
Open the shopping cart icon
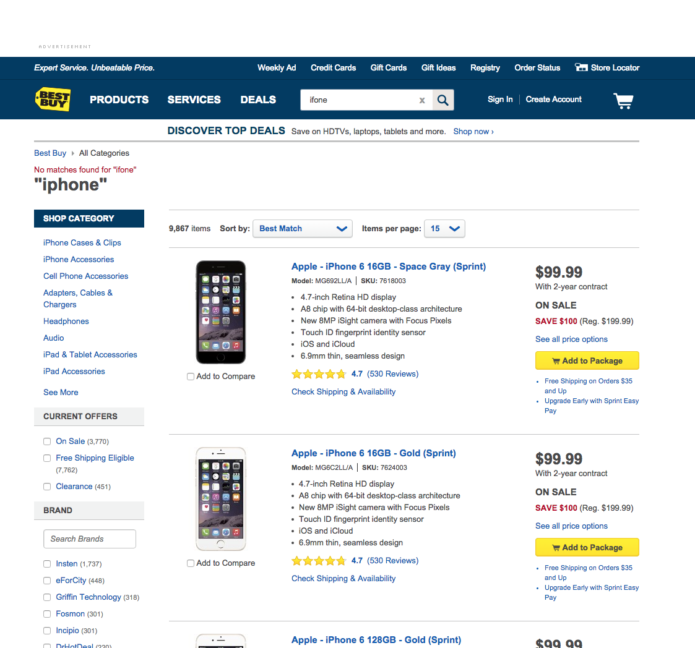pos(623,101)
